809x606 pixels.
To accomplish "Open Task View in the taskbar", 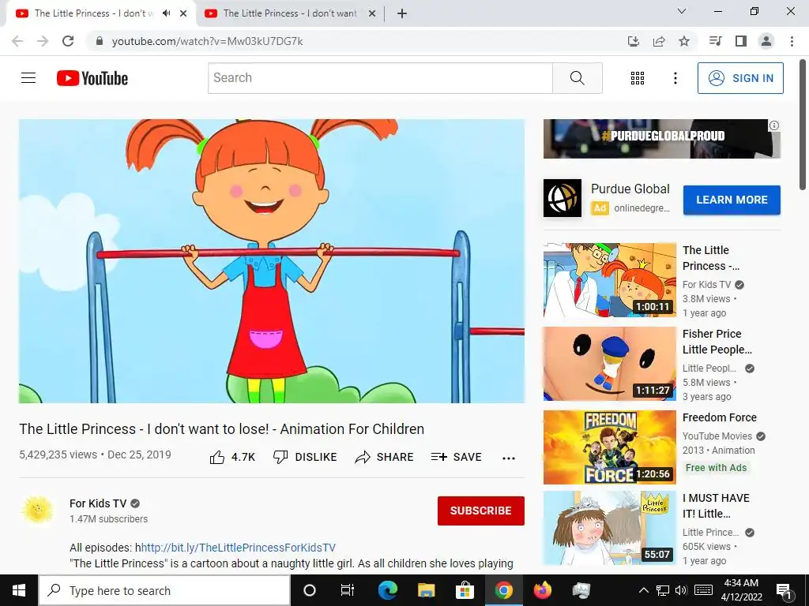I will pyautogui.click(x=348, y=590).
